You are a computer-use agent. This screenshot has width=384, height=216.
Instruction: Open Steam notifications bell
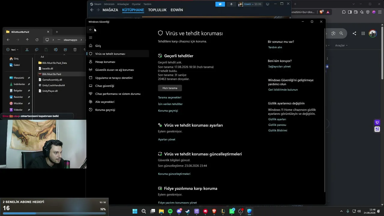(231, 4)
